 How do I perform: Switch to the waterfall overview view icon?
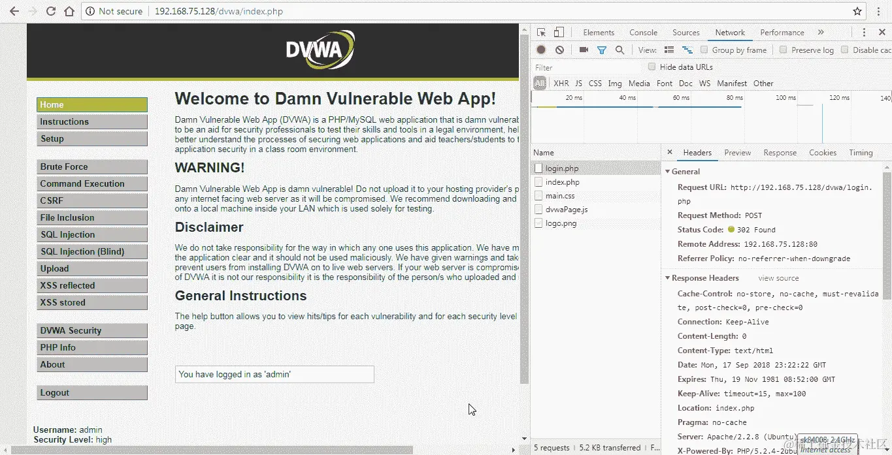tap(687, 50)
